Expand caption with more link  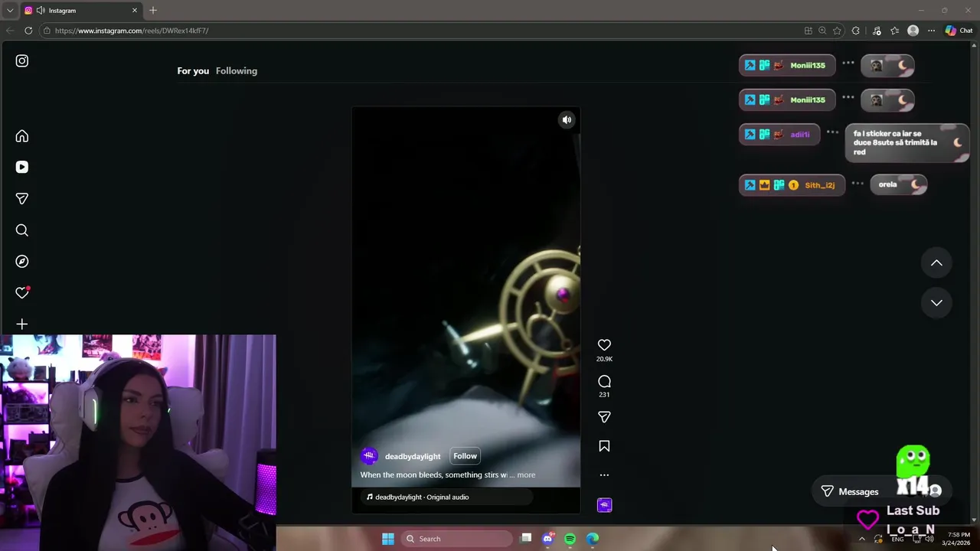526,475
